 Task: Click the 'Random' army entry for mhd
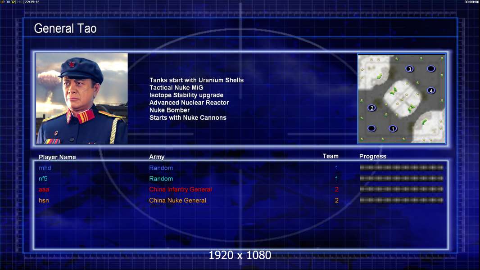click(161, 168)
